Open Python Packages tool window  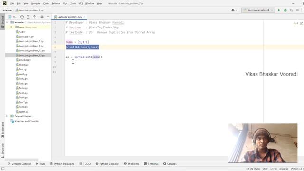click(62, 164)
